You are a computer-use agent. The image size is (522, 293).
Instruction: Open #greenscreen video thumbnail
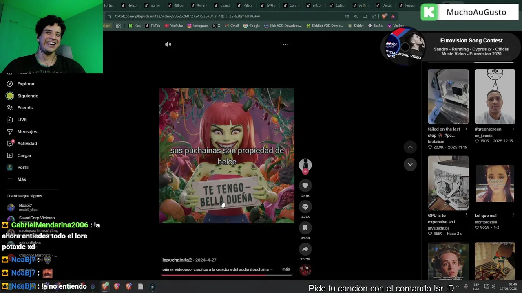point(495,96)
